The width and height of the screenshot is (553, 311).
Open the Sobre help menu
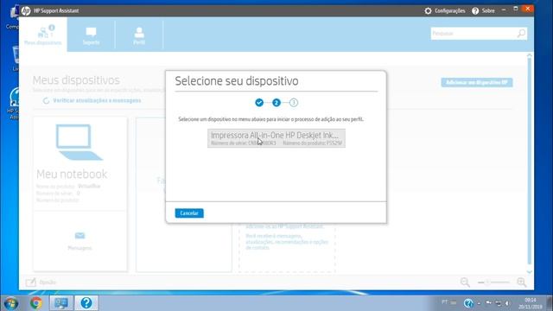pos(488,11)
